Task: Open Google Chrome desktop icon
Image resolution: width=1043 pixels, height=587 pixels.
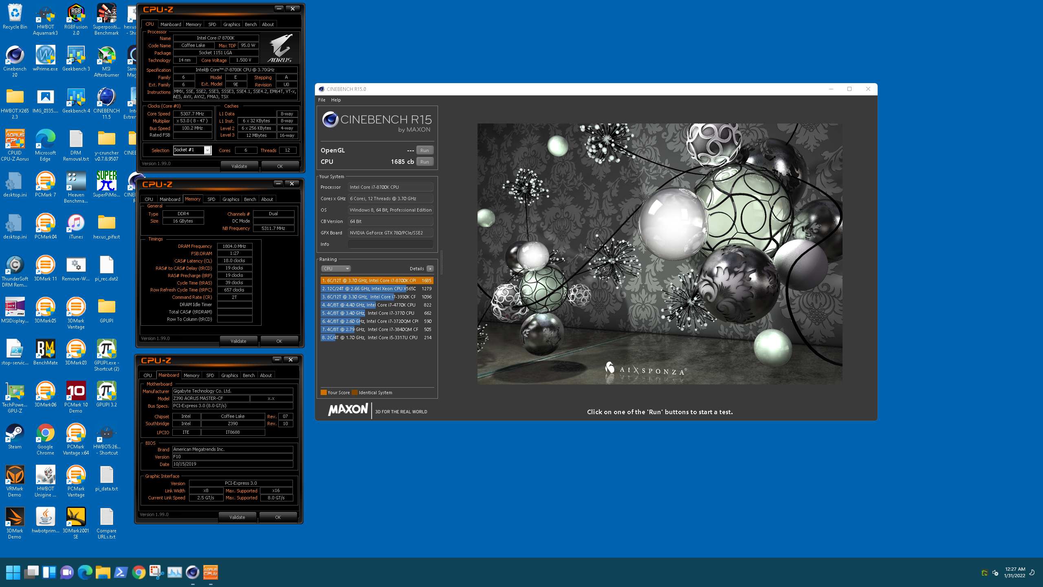Action: [45, 439]
